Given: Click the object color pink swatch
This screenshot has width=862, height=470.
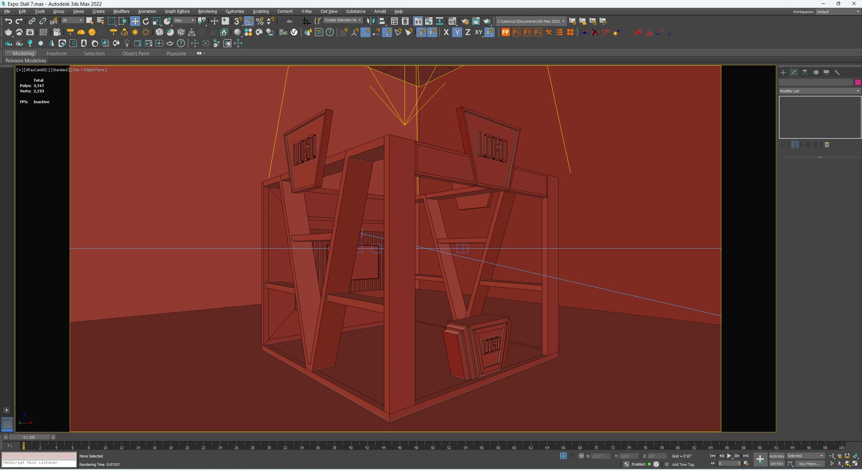Looking at the screenshot, I should pos(858,82).
